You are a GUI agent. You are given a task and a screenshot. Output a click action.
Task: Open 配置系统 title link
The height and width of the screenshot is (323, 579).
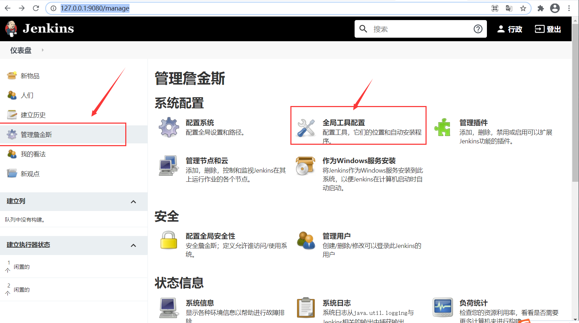click(x=200, y=123)
